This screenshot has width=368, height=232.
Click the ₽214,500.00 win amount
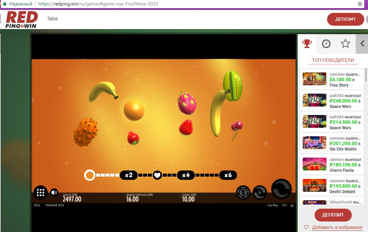[x=343, y=122]
